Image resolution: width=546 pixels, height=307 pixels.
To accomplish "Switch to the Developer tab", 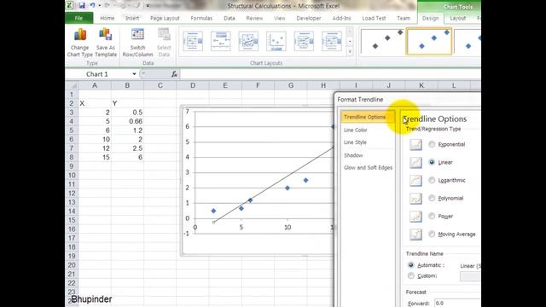I will (x=309, y=18).
